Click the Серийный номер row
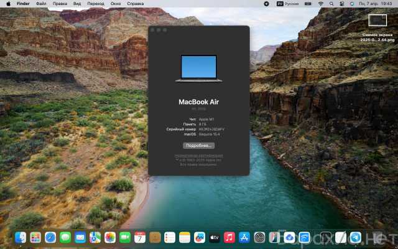 click(x=195, y=129)
